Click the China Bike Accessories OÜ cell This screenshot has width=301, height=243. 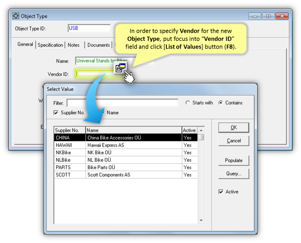tap(134, 138)
